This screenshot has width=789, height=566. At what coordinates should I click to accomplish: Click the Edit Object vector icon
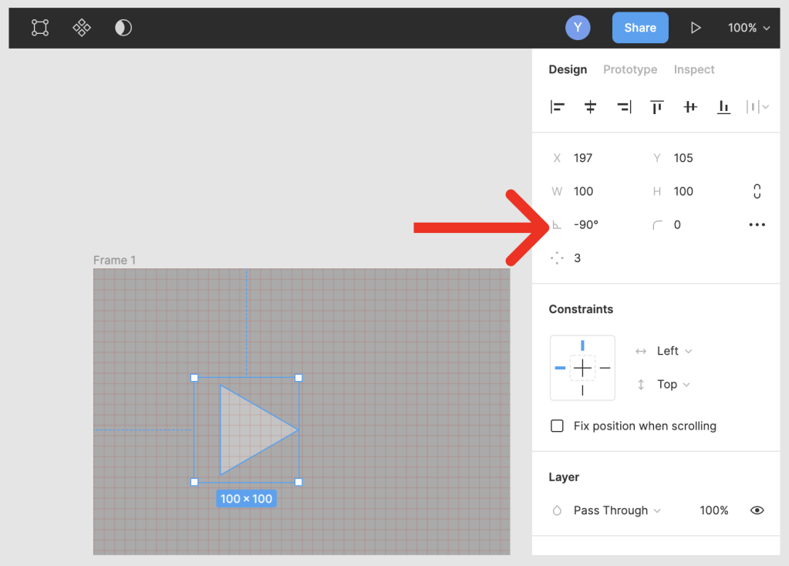point(40,28)
